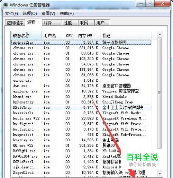Click the 金山毒霸 description
The width and height of the screenshot is (173, 178).
(110, 140)
